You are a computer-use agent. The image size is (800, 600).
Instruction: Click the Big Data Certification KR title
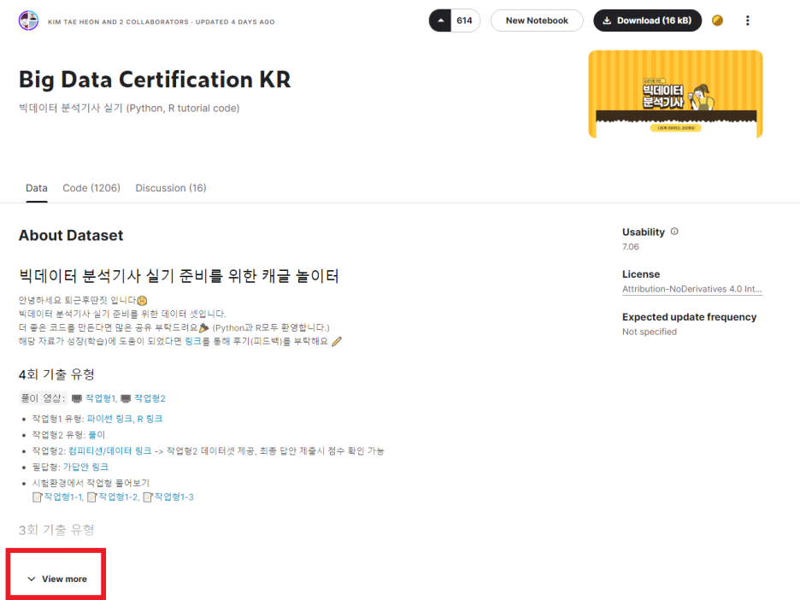tap(155, 80)
